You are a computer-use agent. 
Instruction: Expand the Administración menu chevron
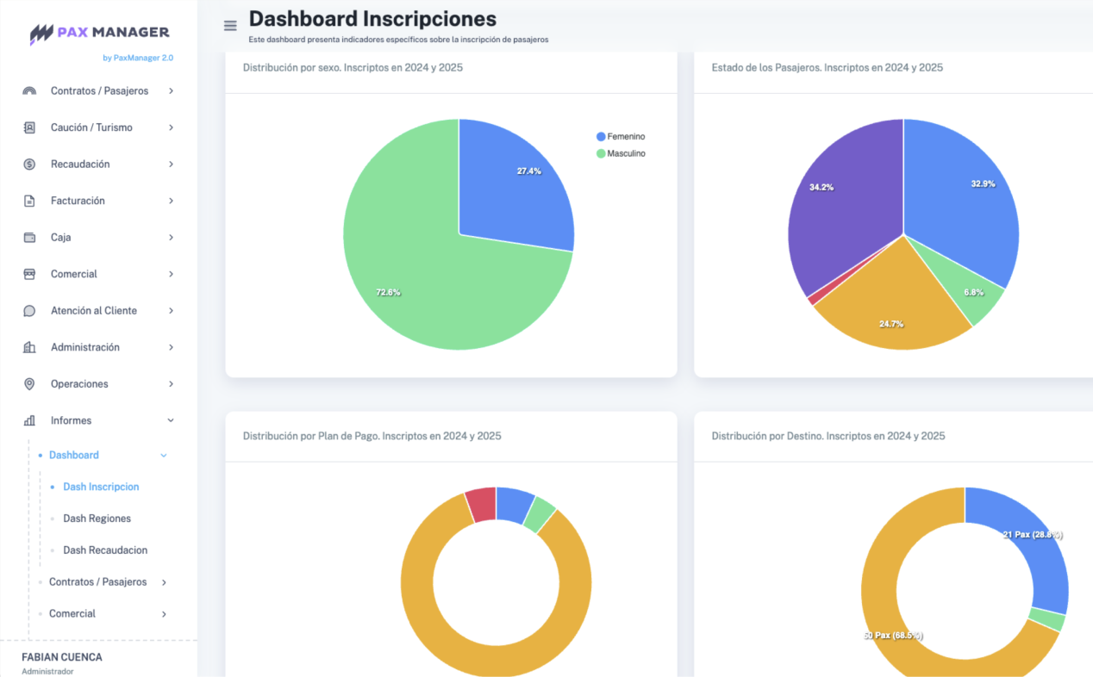pos(171,347)
